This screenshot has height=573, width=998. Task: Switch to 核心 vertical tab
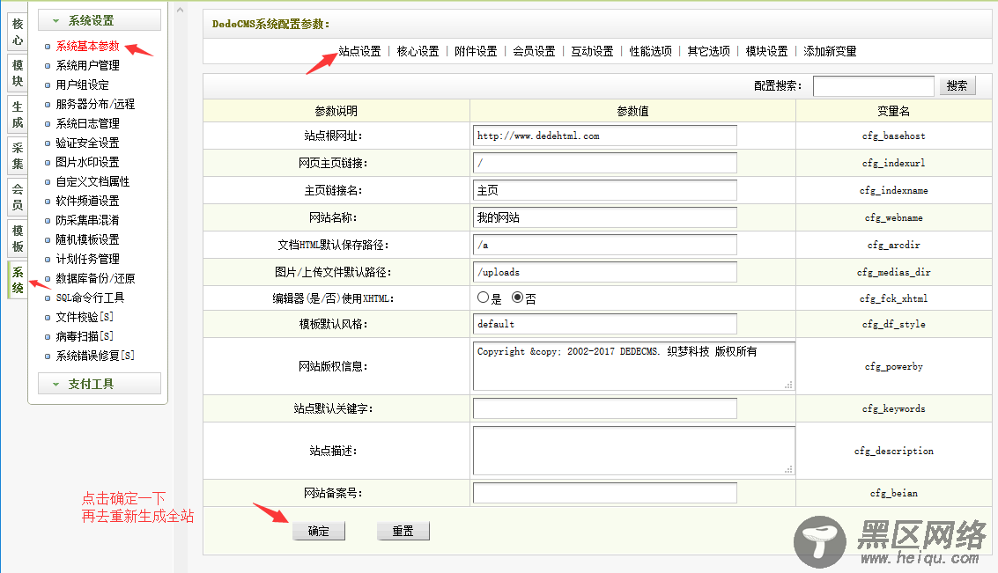point(18,32)
